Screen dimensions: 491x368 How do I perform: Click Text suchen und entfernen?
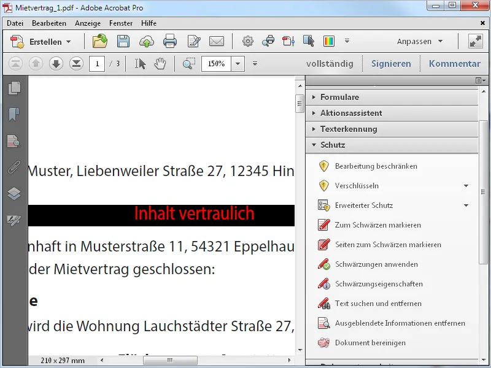[370, 304]
